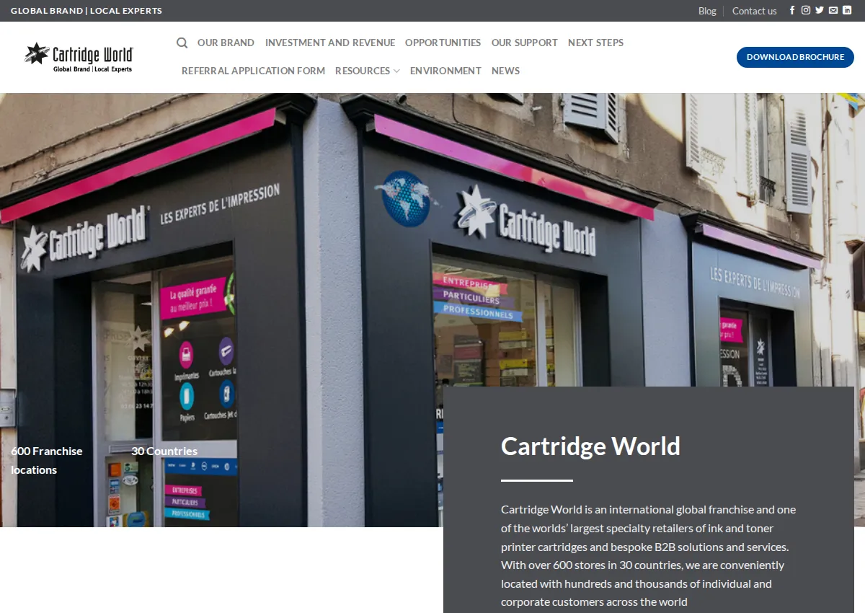Go to Investment and Revenue page
The image size is (865, 613).
click(x=330, y=43)
